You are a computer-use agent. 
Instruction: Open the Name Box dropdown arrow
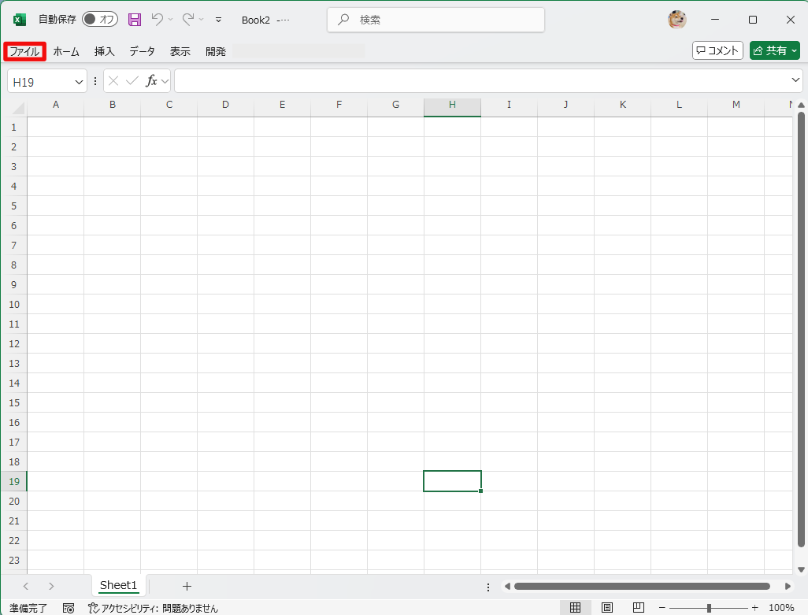click(x=79, y=81)
